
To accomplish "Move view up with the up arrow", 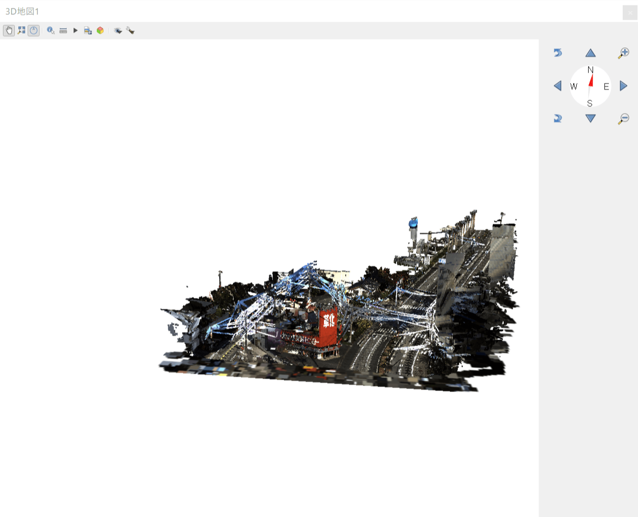I will click(x=591, y=53).
